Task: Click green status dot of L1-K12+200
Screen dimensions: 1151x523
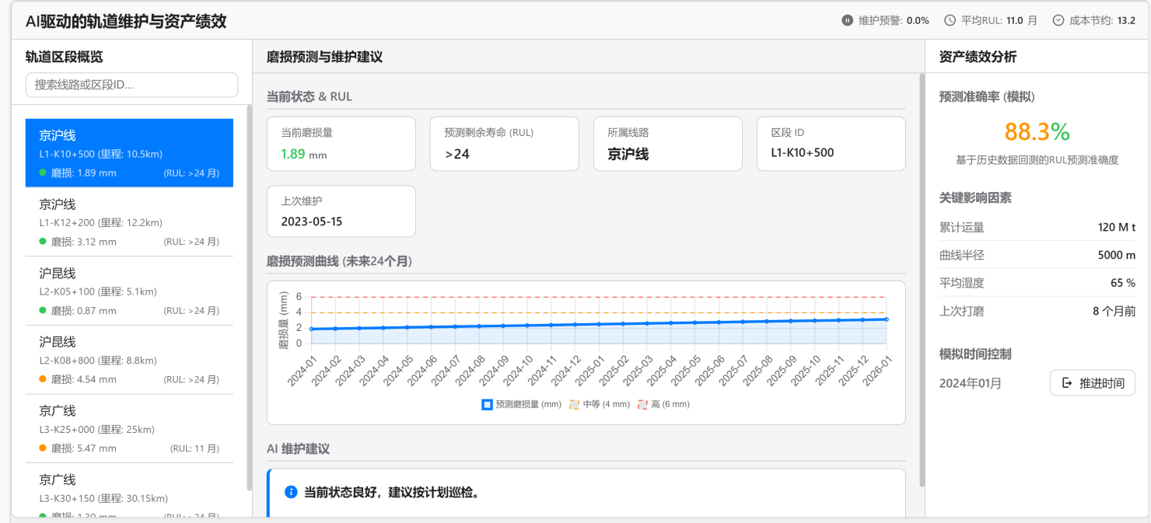Action: (x=43, y=242)
